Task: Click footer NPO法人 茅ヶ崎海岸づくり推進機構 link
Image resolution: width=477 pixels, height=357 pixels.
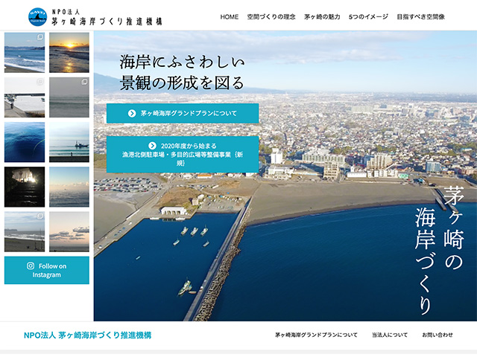Action: (x=88, y=335)
